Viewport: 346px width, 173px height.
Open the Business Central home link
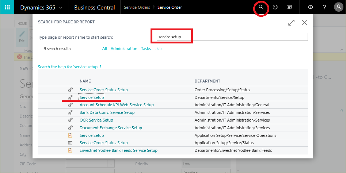(x=94, y=8)
